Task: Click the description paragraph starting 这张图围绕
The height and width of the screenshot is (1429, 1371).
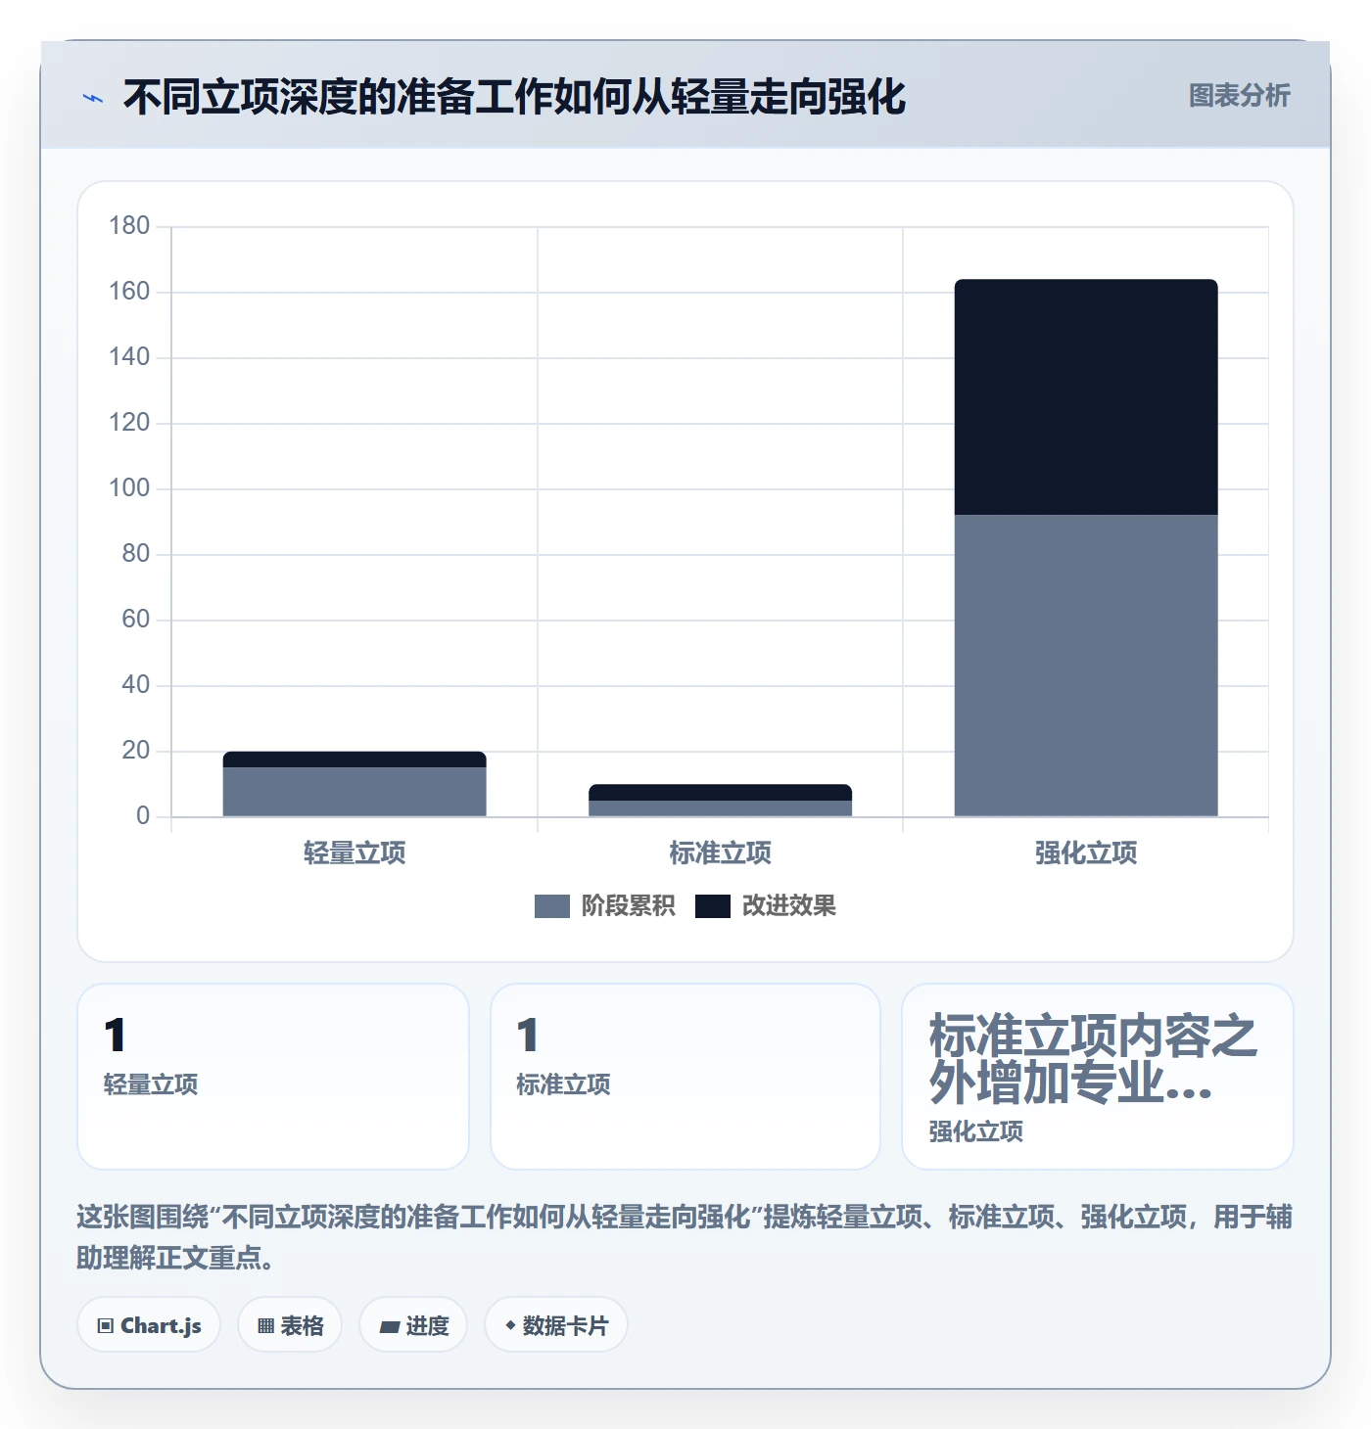Action: tap(685, 1237)
